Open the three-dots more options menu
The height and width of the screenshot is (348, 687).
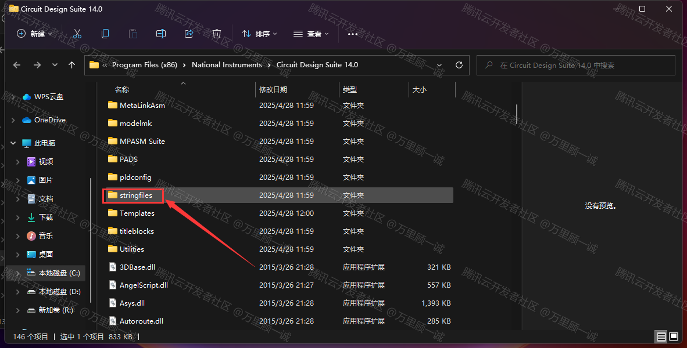pos(352,34)
